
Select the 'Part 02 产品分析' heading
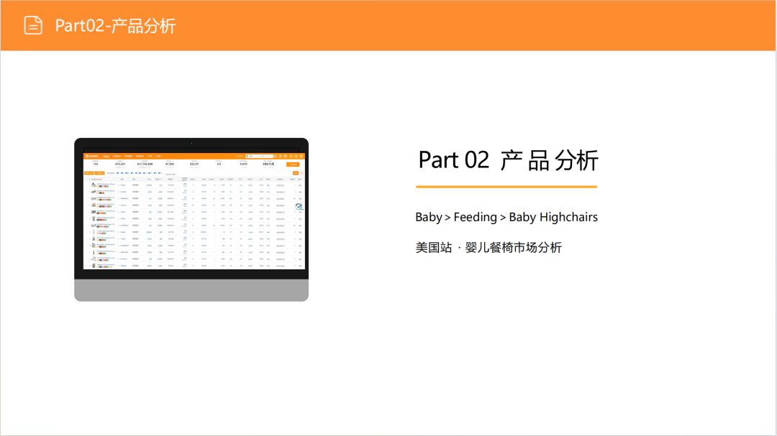coord(508,160)
